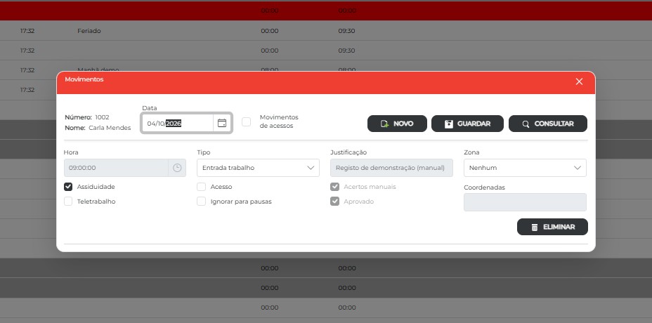The image size is (652, 323).
Task: Click the Feriado cell in background table
Action: tap(89, 31)
